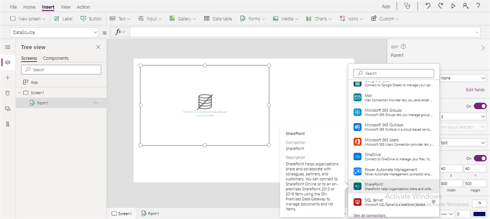This screenshot has width=490, height=219.
Task: Collapse the properties pane chevron
Action: (483, 48)
